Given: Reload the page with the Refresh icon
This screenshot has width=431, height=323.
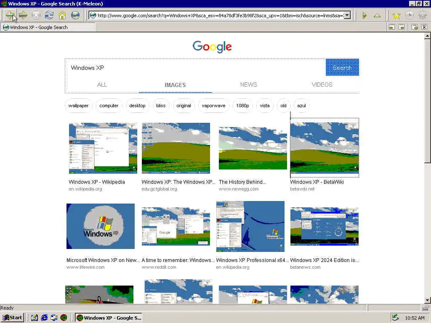Looking at the screenshot, I should (49, 15).
